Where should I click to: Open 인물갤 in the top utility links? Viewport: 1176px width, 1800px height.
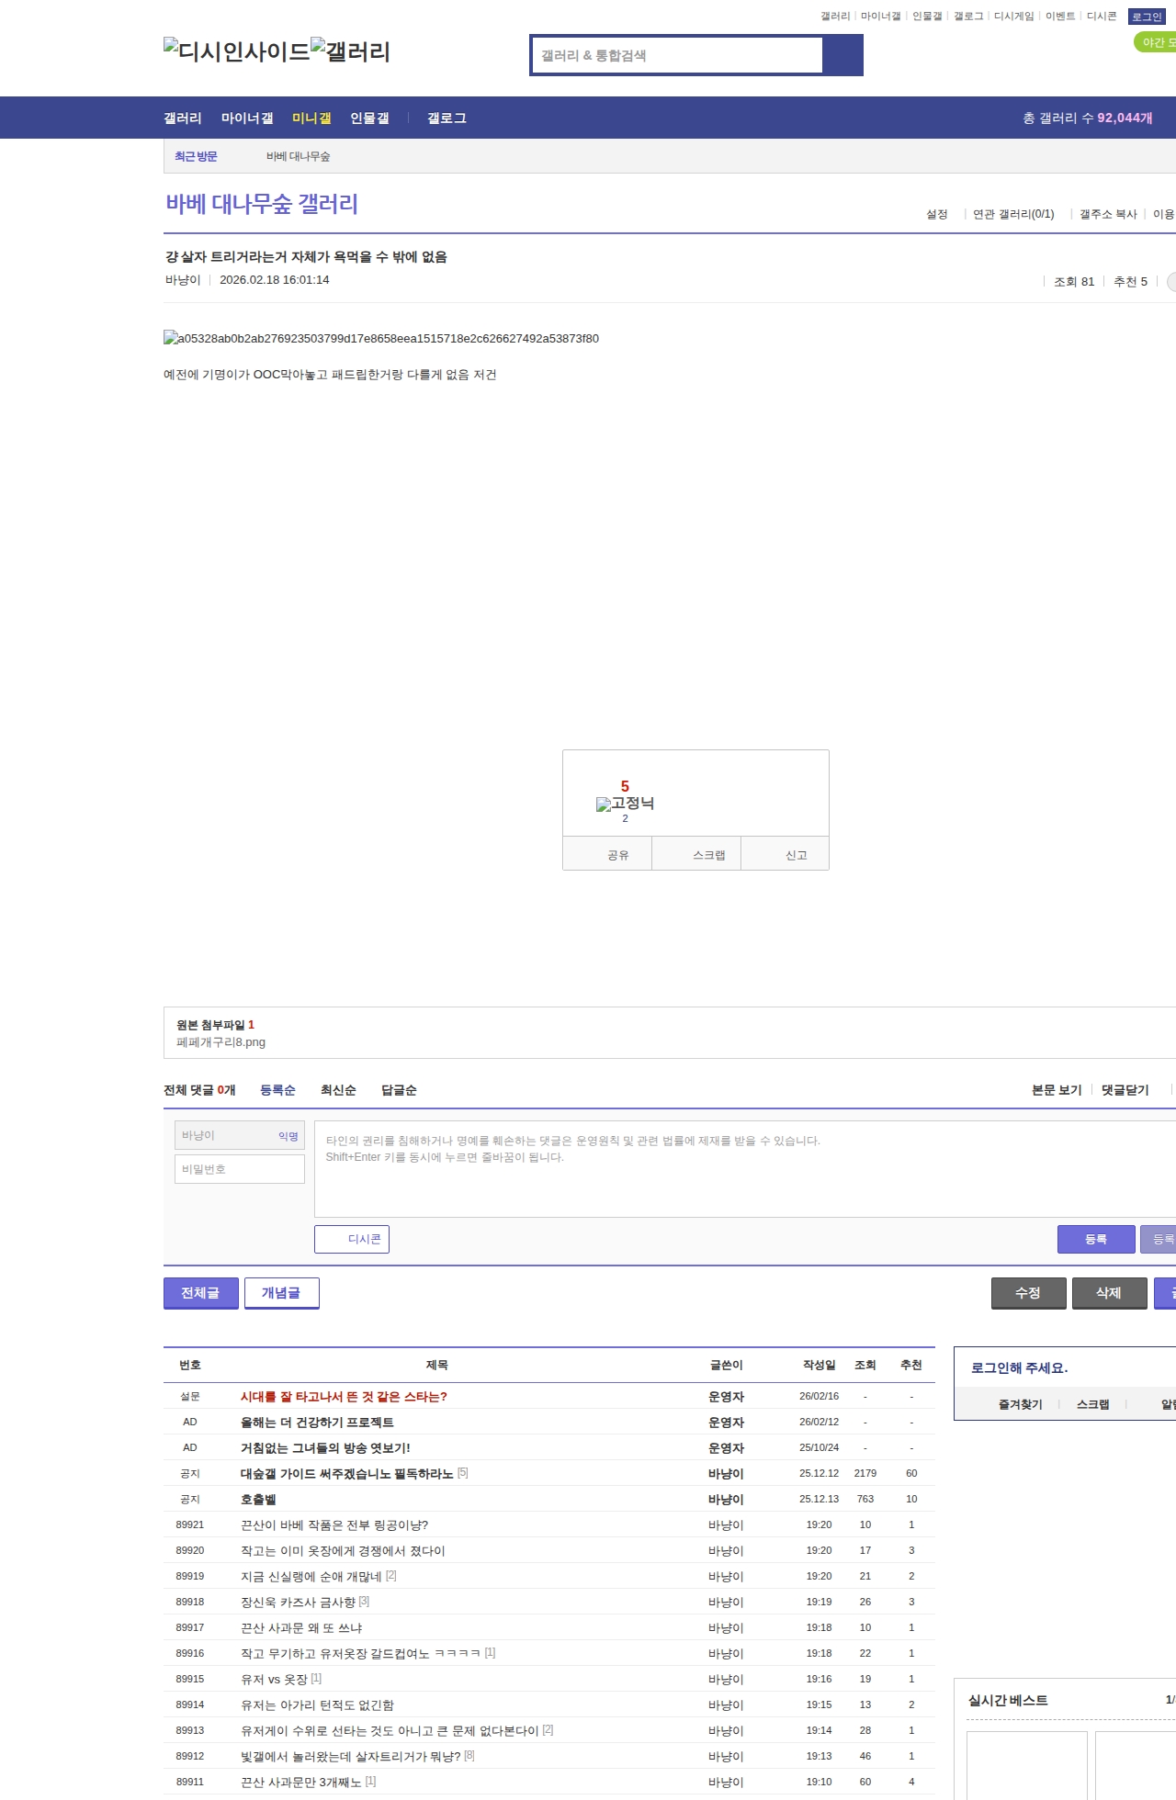coord(927,17)
